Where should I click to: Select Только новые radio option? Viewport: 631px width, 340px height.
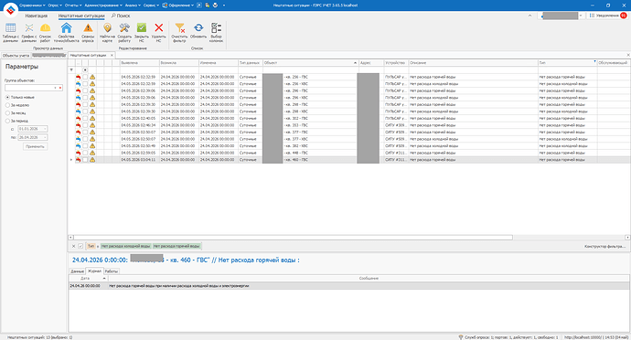(x=7, y=98)
